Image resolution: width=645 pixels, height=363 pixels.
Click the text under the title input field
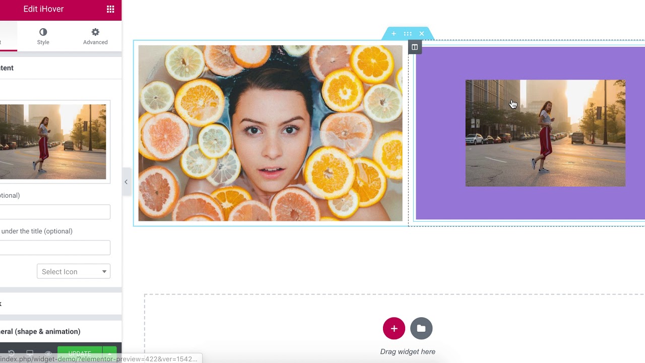point(55,248)
